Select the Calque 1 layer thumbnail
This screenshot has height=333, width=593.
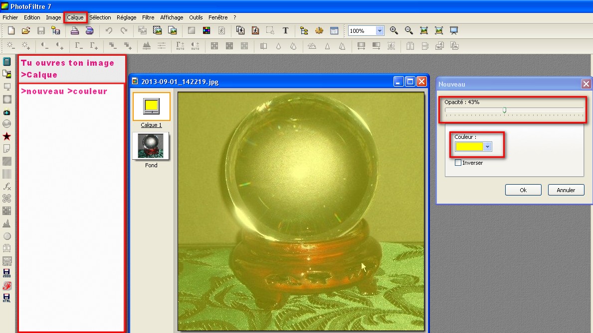[x=151, y=106]
